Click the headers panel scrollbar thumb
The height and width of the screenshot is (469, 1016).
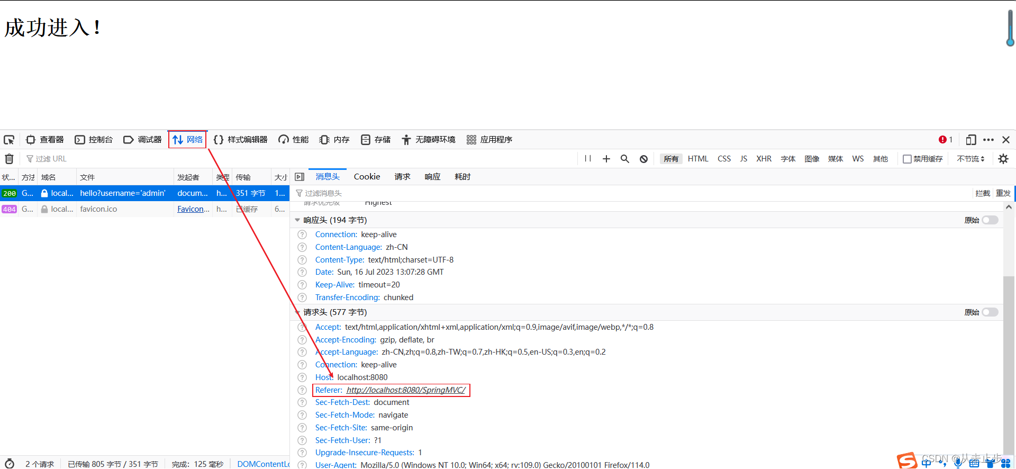coord(1009,365)
